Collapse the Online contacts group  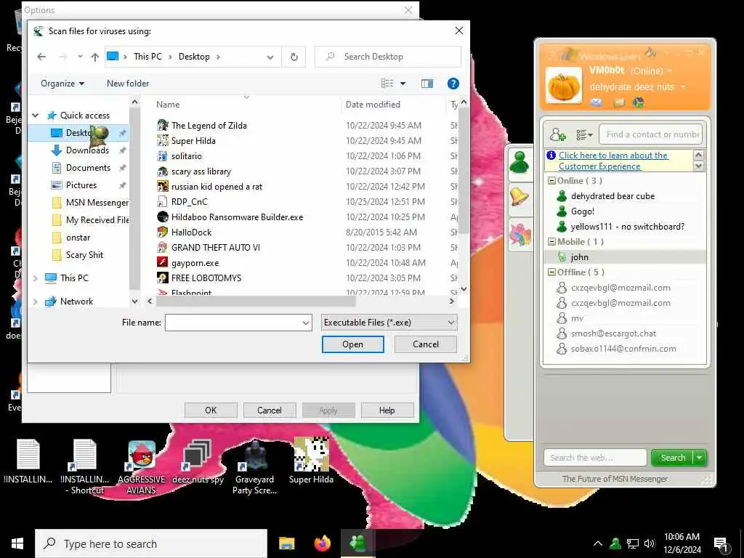[552, 181]
